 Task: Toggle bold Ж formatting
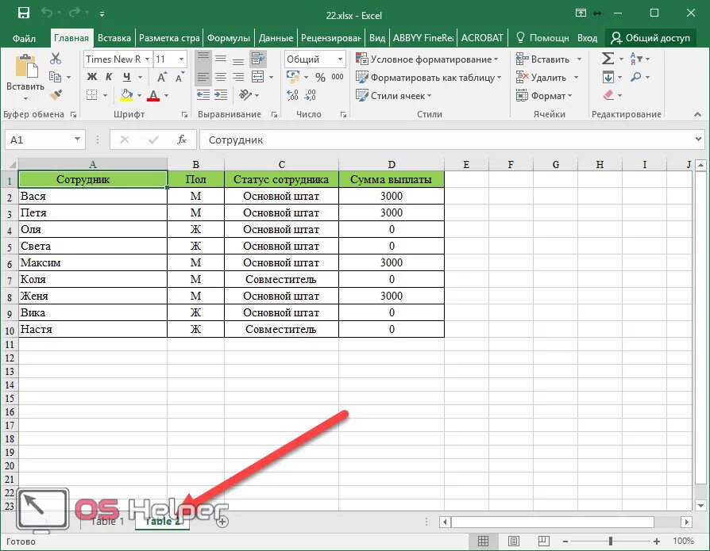[92, 77]
